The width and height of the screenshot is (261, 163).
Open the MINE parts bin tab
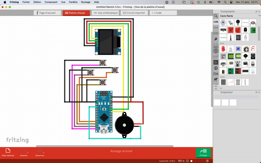point(216,28)
